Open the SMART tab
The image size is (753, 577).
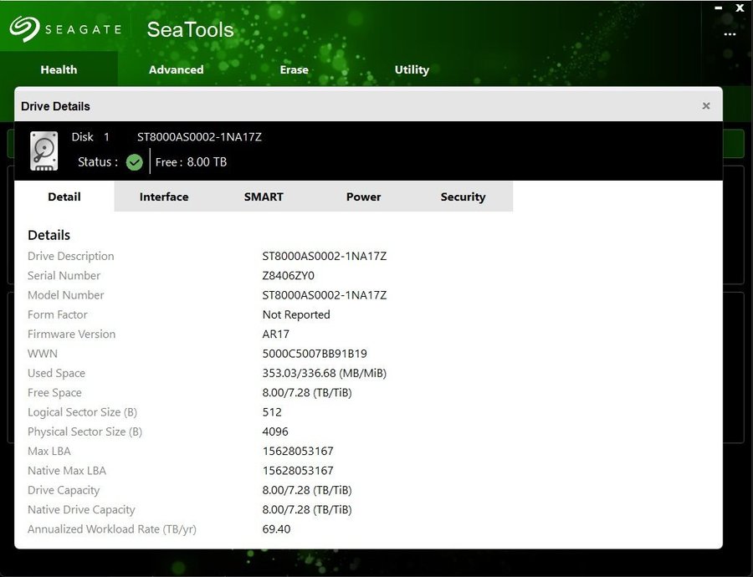(x=264, y=197)
